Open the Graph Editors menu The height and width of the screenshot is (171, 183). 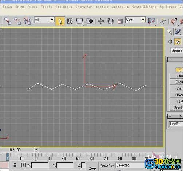click(144, 7)
